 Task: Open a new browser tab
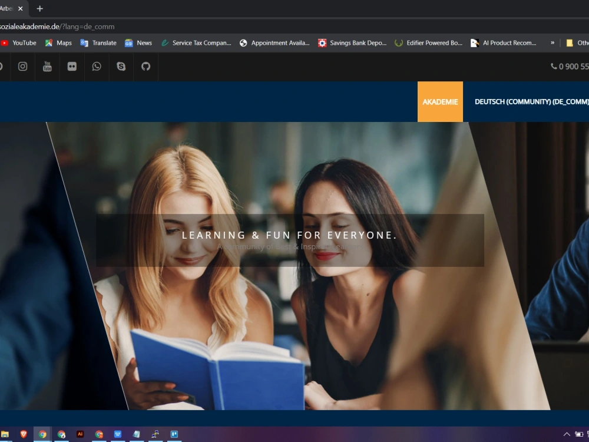click(x=40, y=8)
